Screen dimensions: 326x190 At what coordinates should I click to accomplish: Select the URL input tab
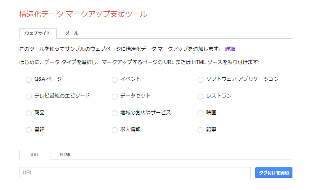point(35,154)
